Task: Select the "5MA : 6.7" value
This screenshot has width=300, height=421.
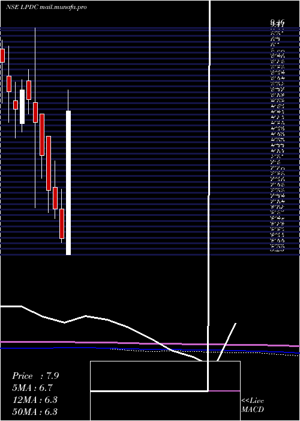Action: [x=32, y=388]
